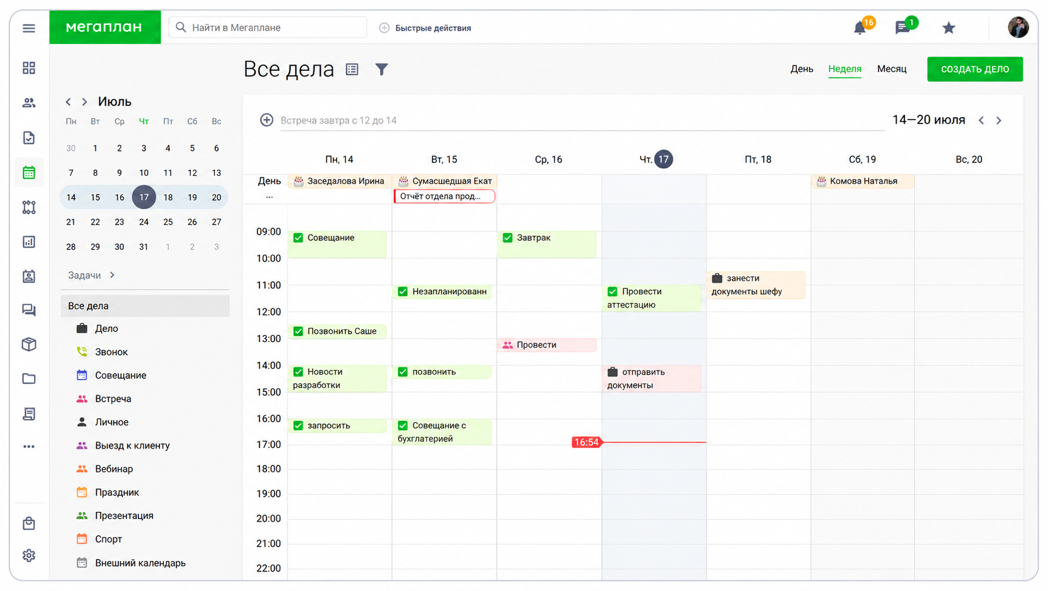Screen dimensions: 1048x591
Task: Open notifications bell with 16 badge
Action: (x=860, y=28)
